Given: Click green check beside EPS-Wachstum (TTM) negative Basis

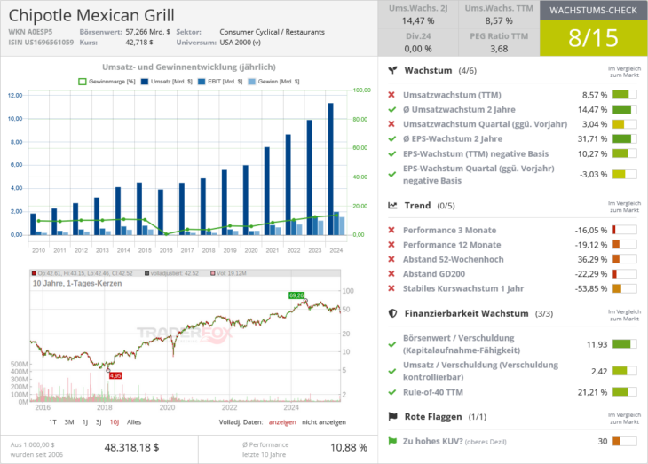Looking at the screenshot, I should pyautogui.click(x=391, y=153).
